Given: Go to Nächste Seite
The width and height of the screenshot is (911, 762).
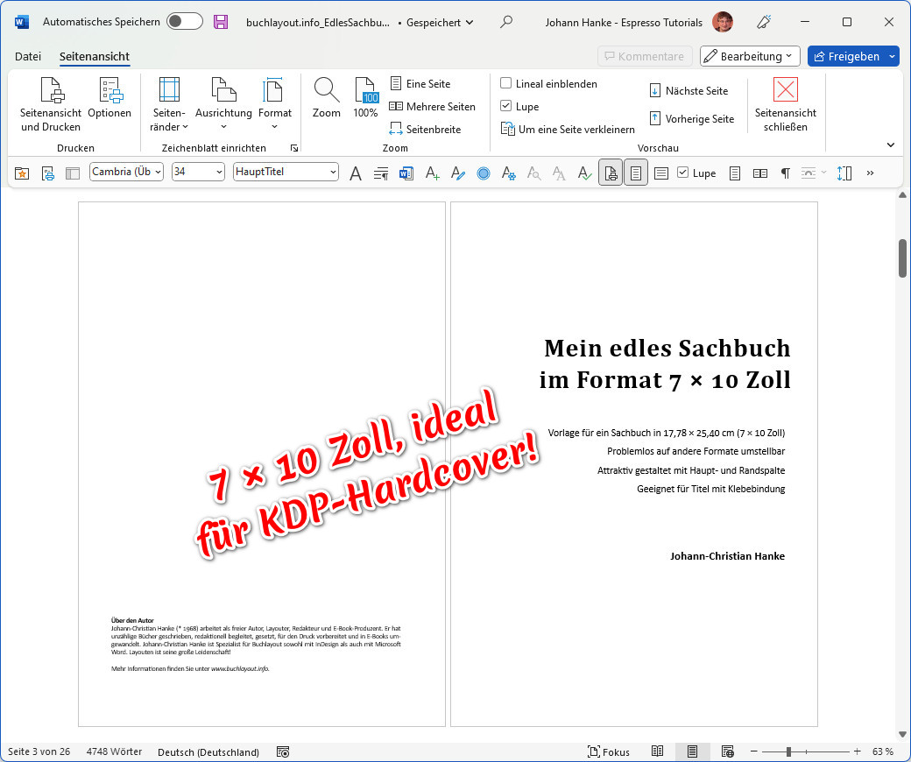Looking at the screenshot, I should [x=689, y=90].
